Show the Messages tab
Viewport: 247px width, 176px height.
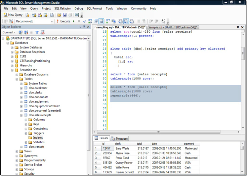point(120,138)
